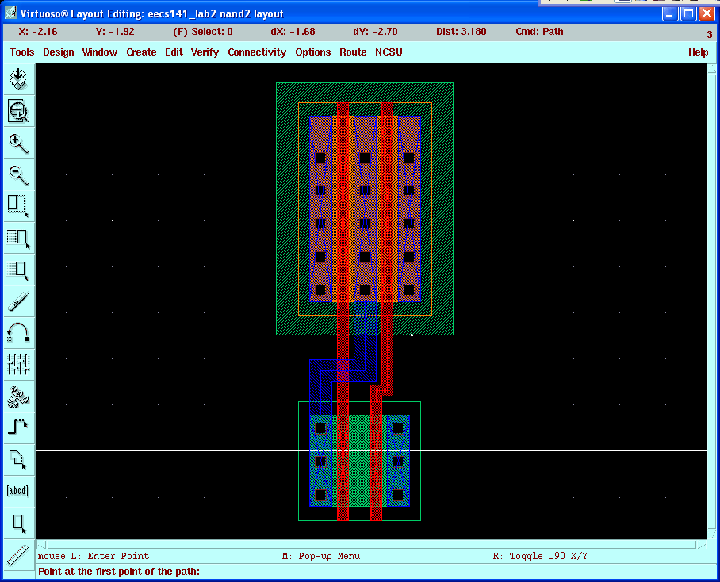The image size is (720, 582).
Task: Click the Fit Edit zoom icon
Action: (x=18, y=111)
